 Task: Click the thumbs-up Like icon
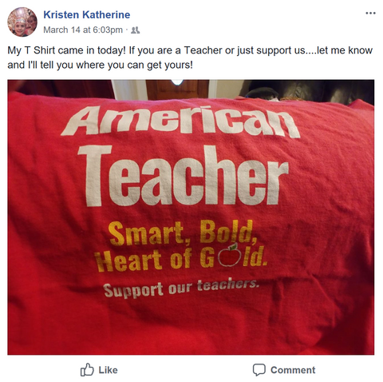click(x=87, y=370)
